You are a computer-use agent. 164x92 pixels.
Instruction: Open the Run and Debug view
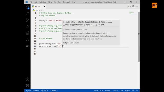pyautogui.click(x=27, y=27)
